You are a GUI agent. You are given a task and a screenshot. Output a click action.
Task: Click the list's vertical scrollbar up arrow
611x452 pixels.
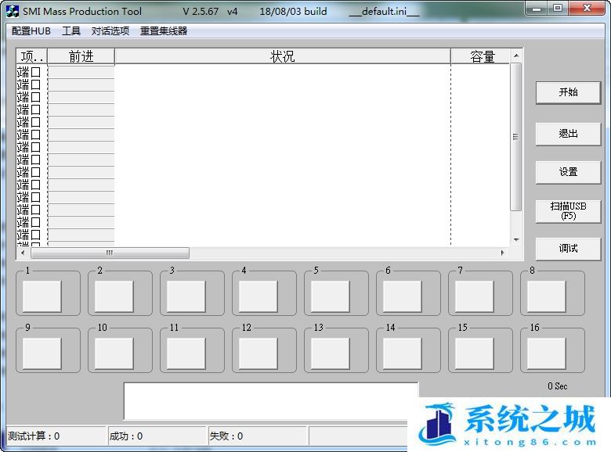pos(516,56)
